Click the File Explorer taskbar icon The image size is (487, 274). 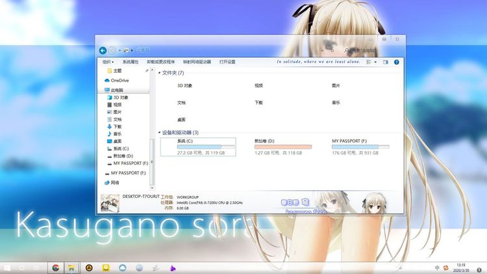coord(71,268)
